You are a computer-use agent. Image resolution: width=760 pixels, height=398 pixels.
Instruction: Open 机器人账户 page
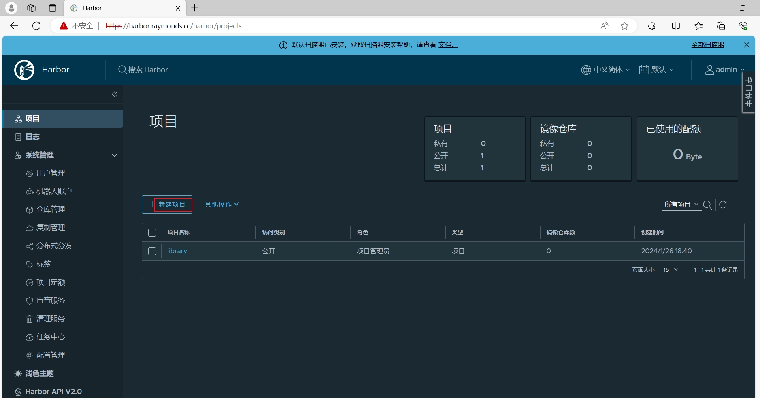[x=54, y=191]
